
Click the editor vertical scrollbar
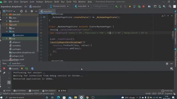click(x=173, y=34)
